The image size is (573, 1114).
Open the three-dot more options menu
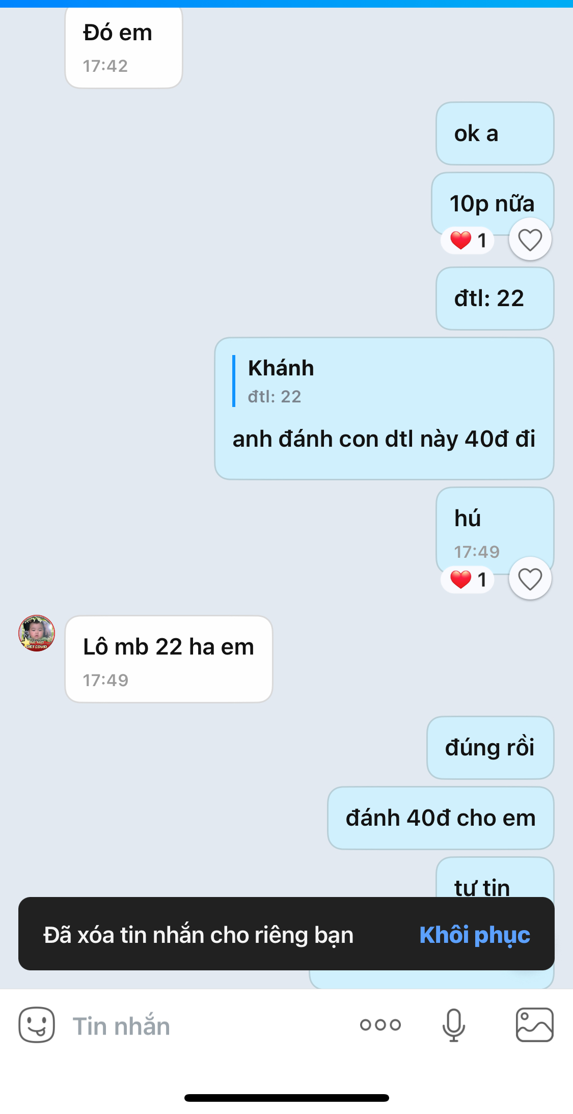380,1025
